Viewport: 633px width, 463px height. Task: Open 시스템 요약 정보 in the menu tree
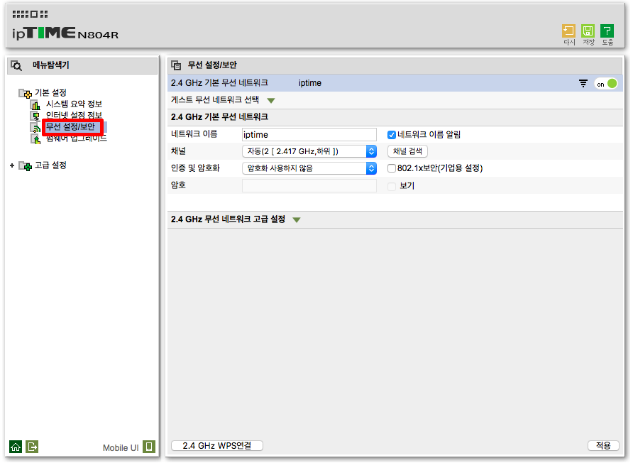pos(74,104)
